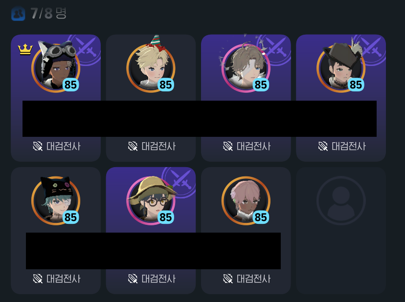The height and width of the screenshot is (302, 405).
Task: Click the 7/8 명 member count text
Action: tap(48, 13)
